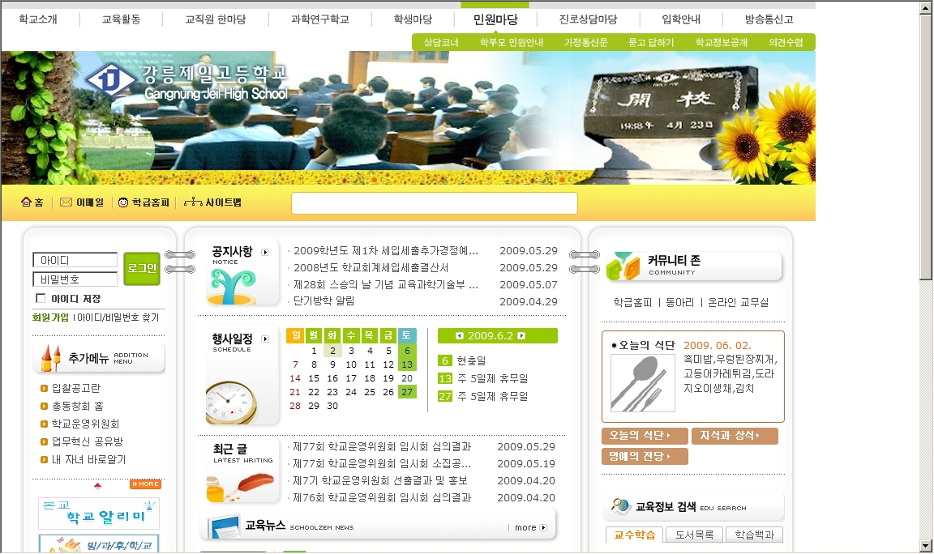Click the 오늘의 식단 brown button
The width and height of the screenshot is (934, 554).
click(x=645, y=436)
